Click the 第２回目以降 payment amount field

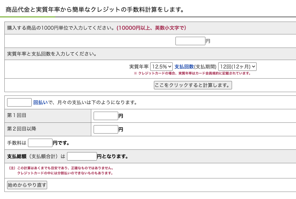106,129
